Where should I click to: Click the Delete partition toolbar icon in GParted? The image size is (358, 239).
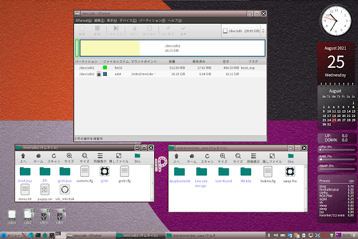click(x=97, y=29)
